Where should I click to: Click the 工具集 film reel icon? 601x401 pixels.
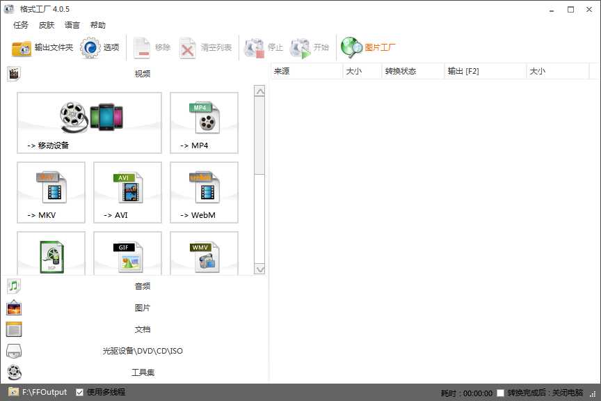[14, 372]
